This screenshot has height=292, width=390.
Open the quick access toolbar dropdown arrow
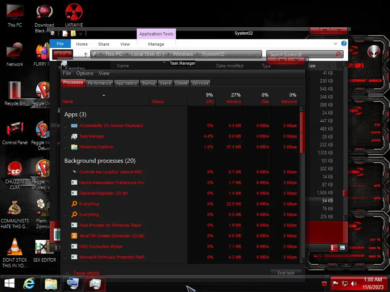point(80,34)
